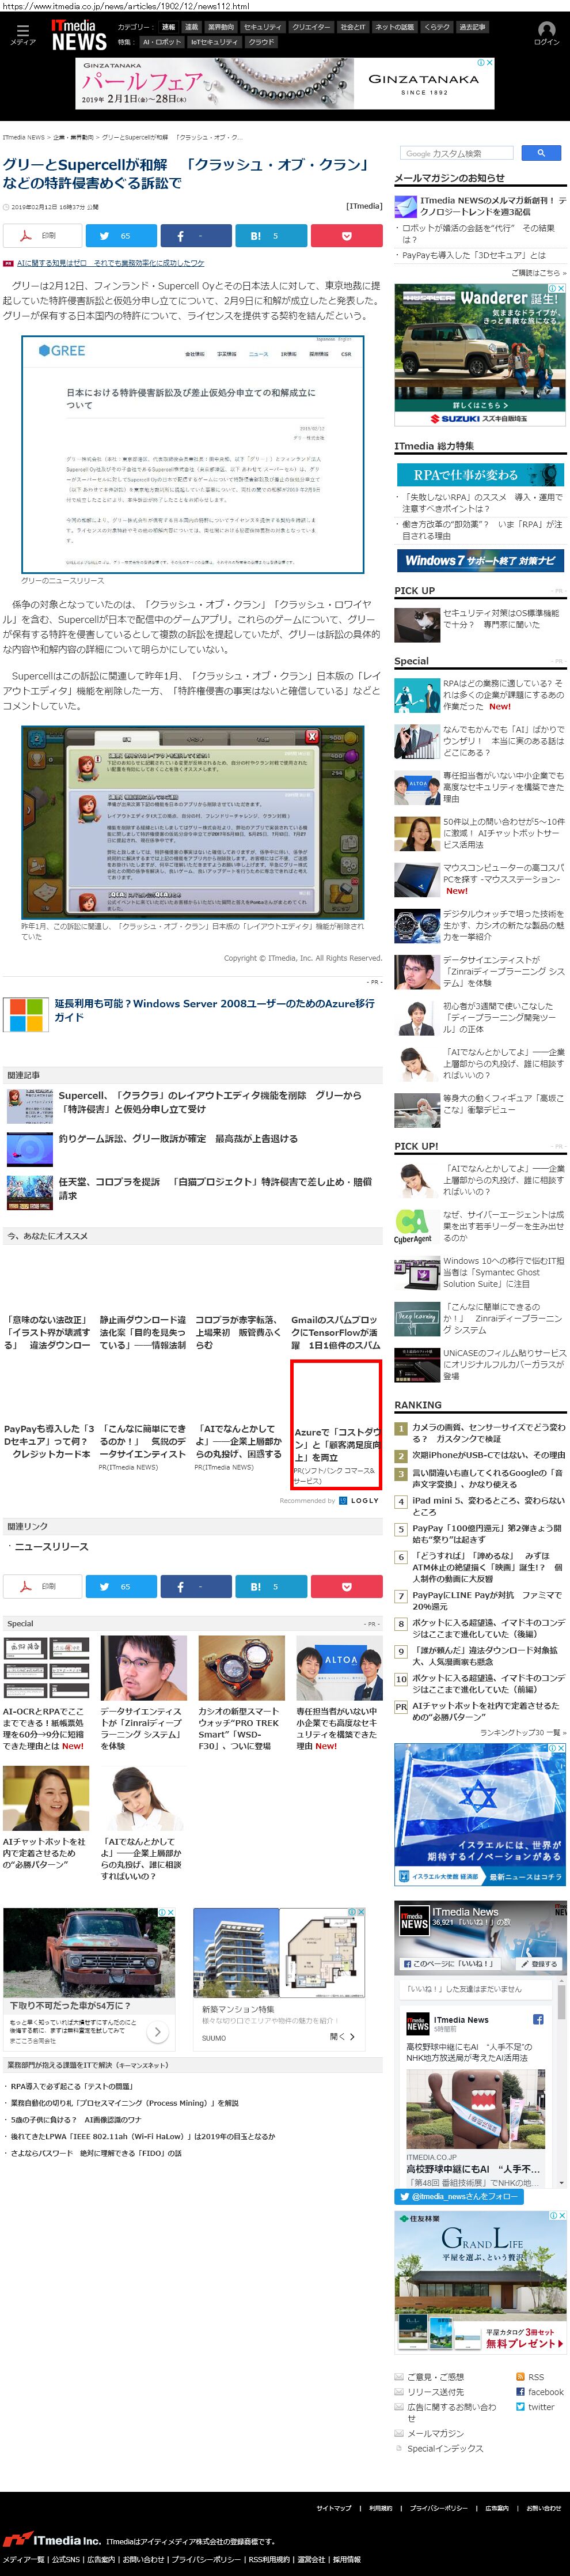Select クラウド feature tag
This screenshot has width=570, height=2576.
click(x=261, y=42)
